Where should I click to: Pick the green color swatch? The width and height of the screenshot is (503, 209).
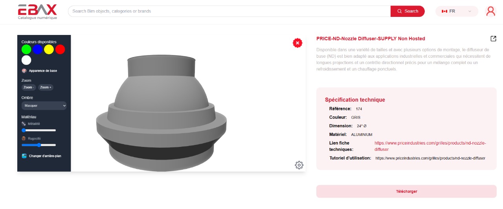[x=26, y=49]
